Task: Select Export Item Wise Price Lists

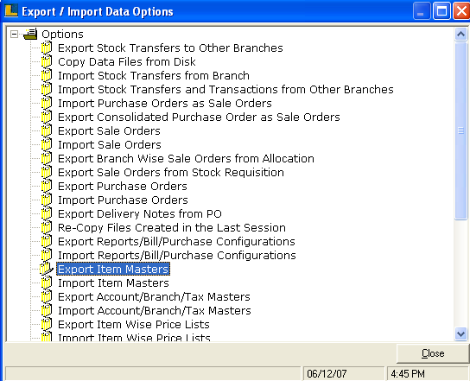Action: [x=134, y=324]
